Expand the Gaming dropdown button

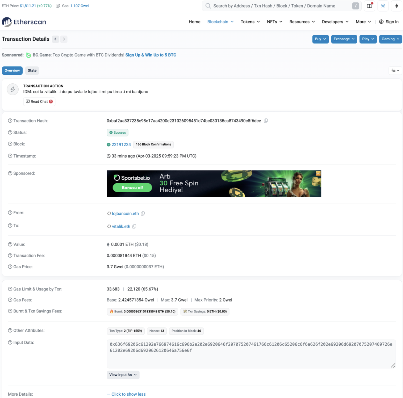coord(390,39)
